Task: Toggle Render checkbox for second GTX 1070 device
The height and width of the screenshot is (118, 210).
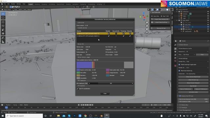Action: [109, 36]
